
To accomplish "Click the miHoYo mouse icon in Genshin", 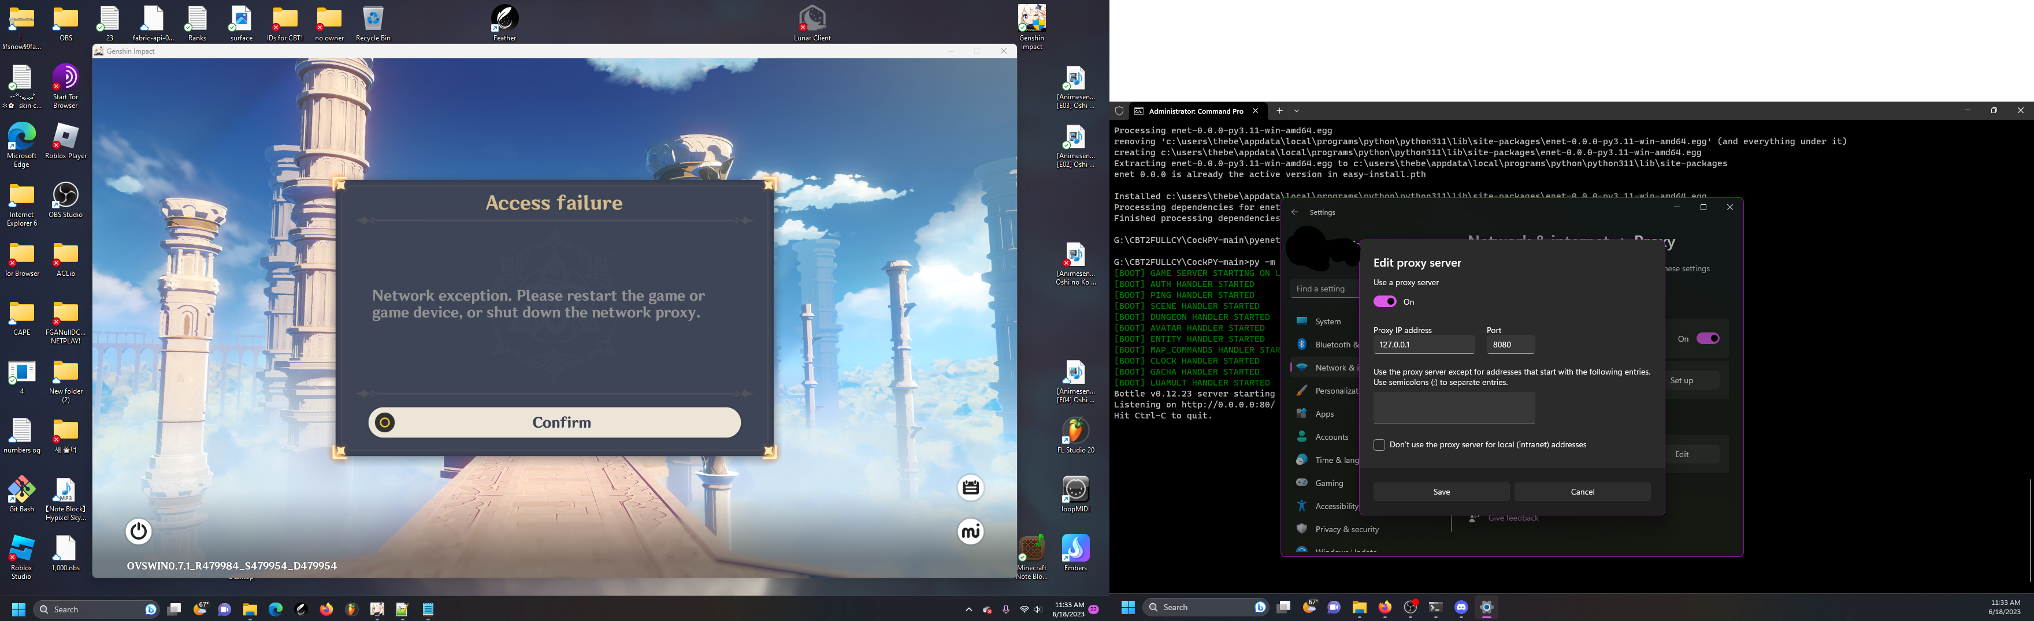I will [970, 532].
